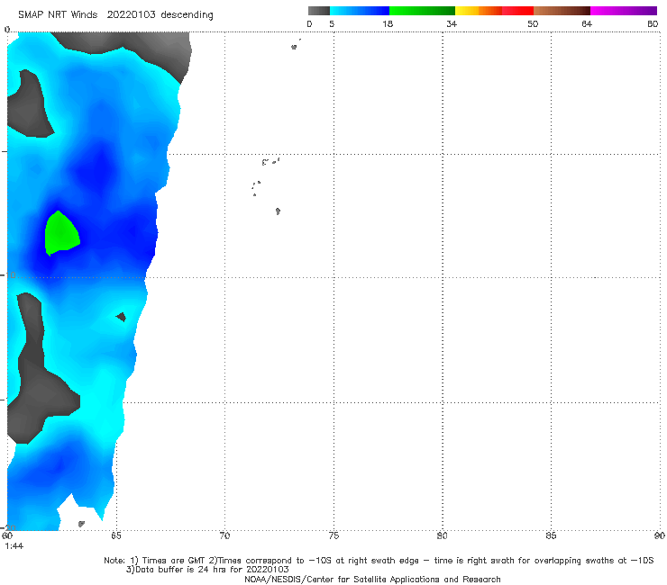Select the magenta segment of the color bar
This screenshot has width=667, height=585.
point(624,11)
